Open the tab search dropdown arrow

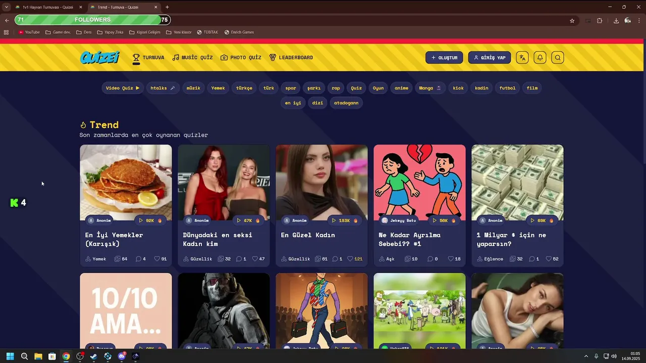[6, 7]
